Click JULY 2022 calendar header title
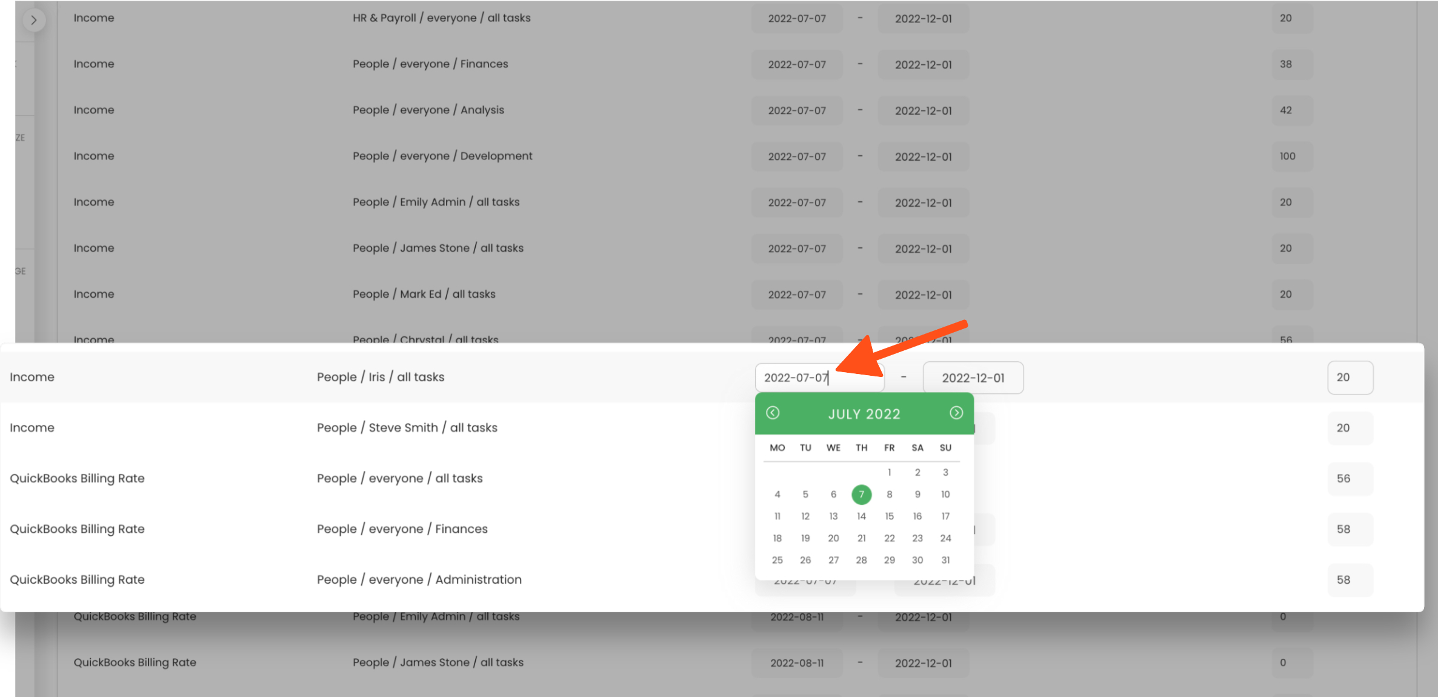Screen dimensions: 1438x697 pos(864,414)
